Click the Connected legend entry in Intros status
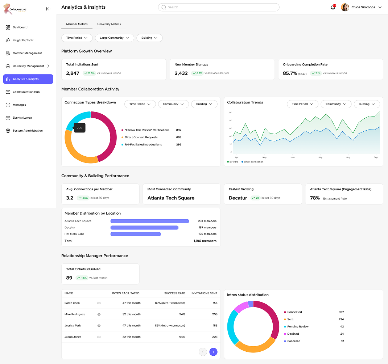The height and width of the screenshot is (364, 388). tap(293, 312)
